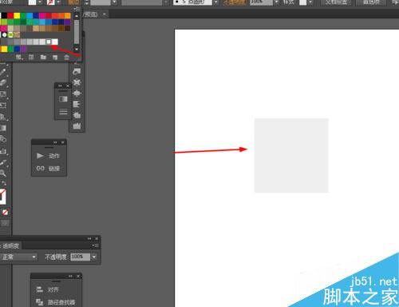Click the 对齐 Align label
Image resolution: width=399 pixels, height=307 pixels.
coord(53,289)
